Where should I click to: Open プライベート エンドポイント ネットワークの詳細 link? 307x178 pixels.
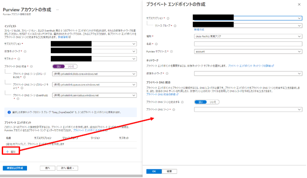[251, 66]
